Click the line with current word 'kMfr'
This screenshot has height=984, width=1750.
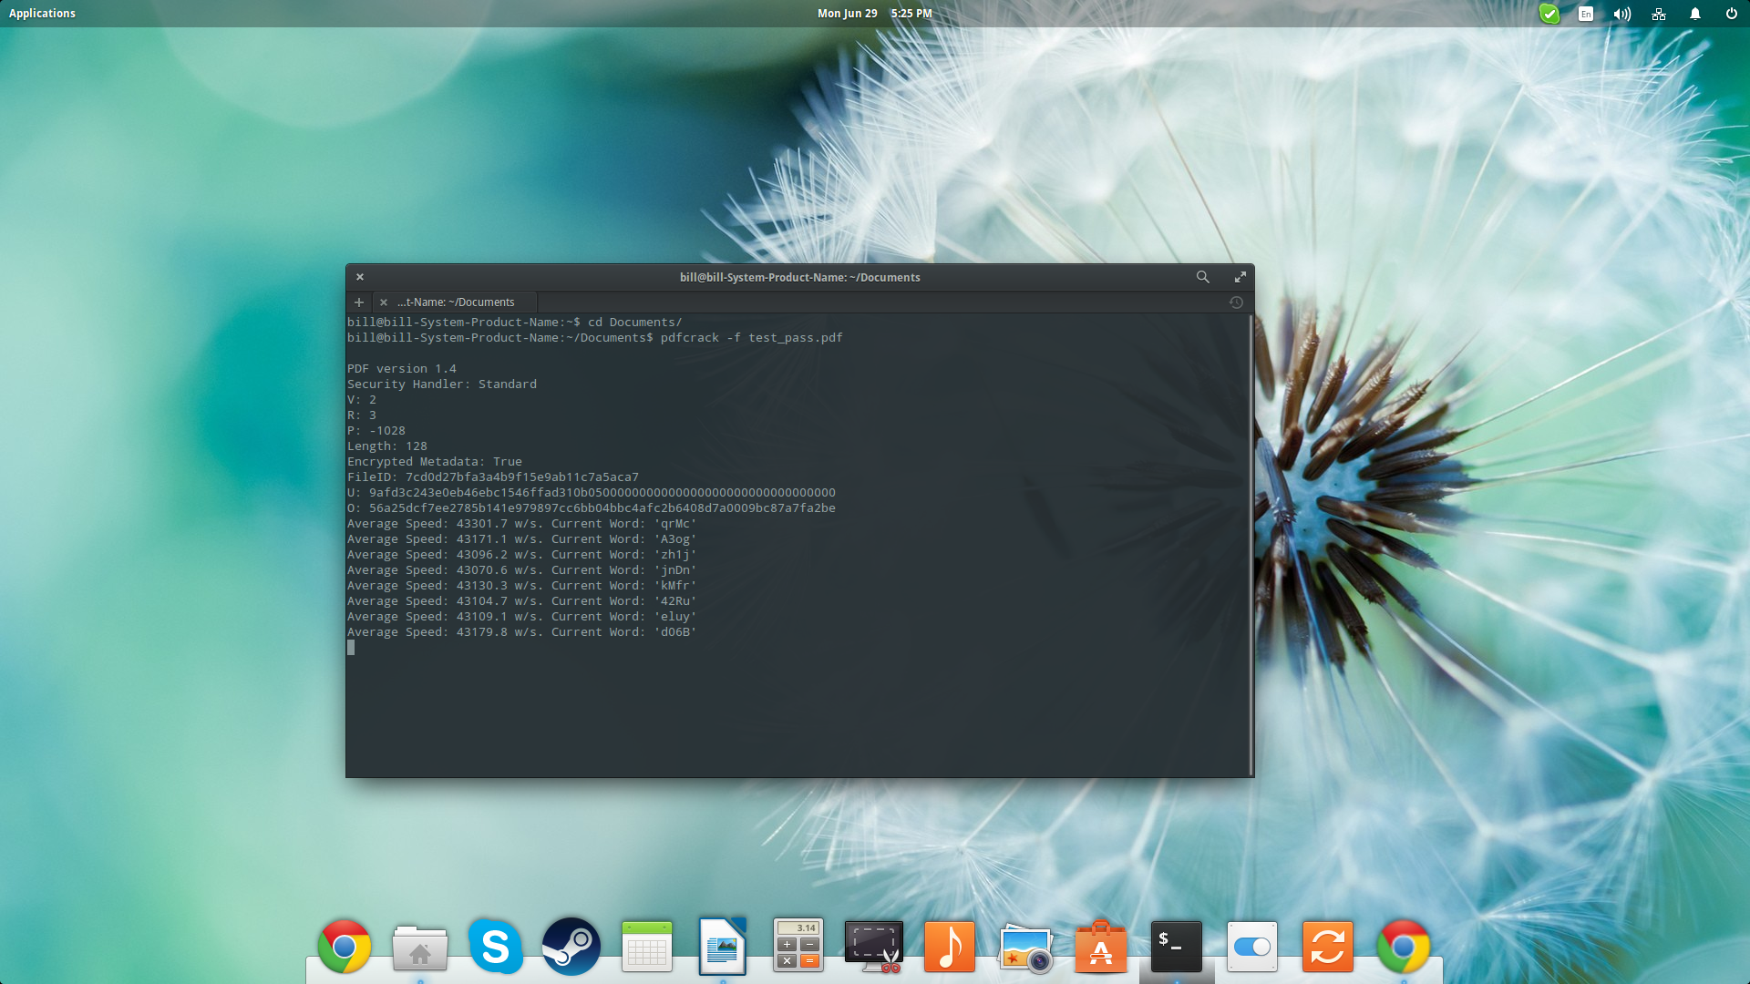click(x=522, y=586)
